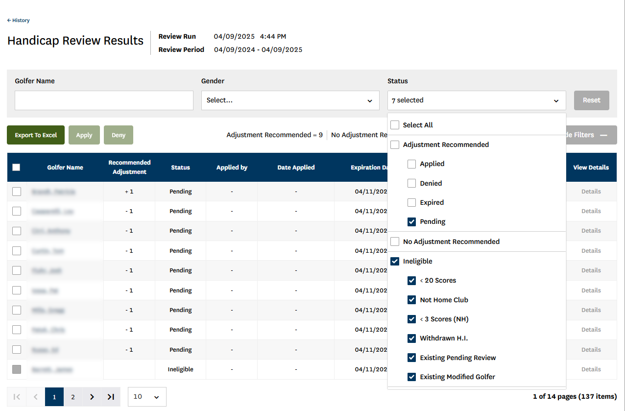Image resolution: width=625 pixels, height=411 pixels.
Task: Uncheck the Not Home Club option
Action: pyautogui.click(x=412, y=300)
